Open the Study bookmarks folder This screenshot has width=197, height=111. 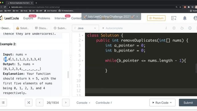tap(24, 11)
